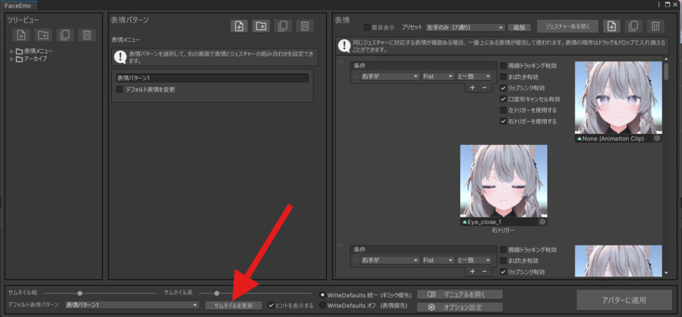682x317 pixels.
Task: Check デフォルト表情を変更 checkbox
Action: [119, 90]
